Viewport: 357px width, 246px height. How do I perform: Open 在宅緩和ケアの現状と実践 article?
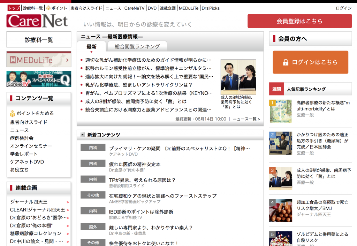pos(163,196)
